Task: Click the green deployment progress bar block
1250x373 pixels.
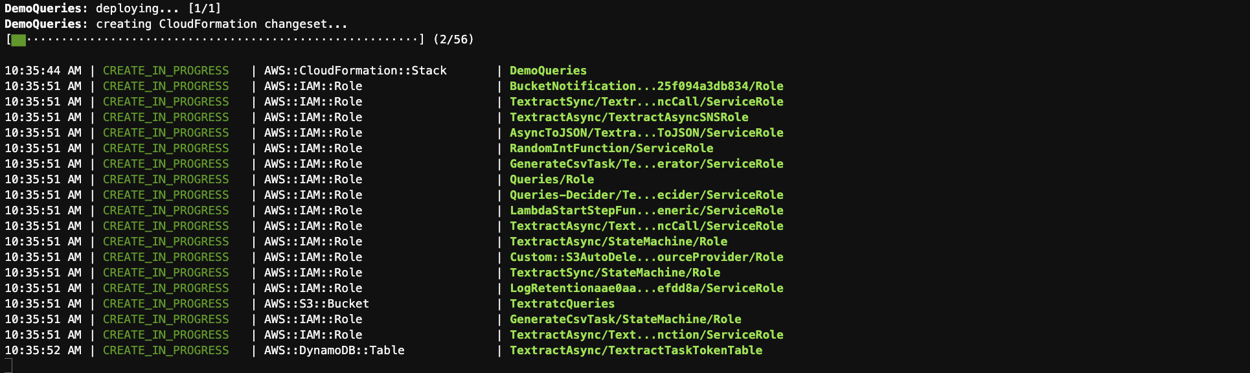Action: point(19,40)
